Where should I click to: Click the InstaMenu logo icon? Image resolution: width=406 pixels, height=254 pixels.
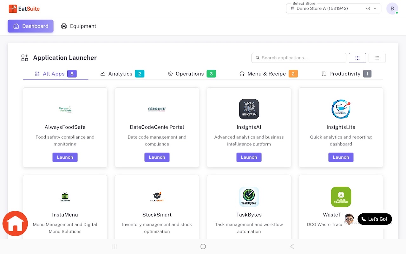[65, 197]
